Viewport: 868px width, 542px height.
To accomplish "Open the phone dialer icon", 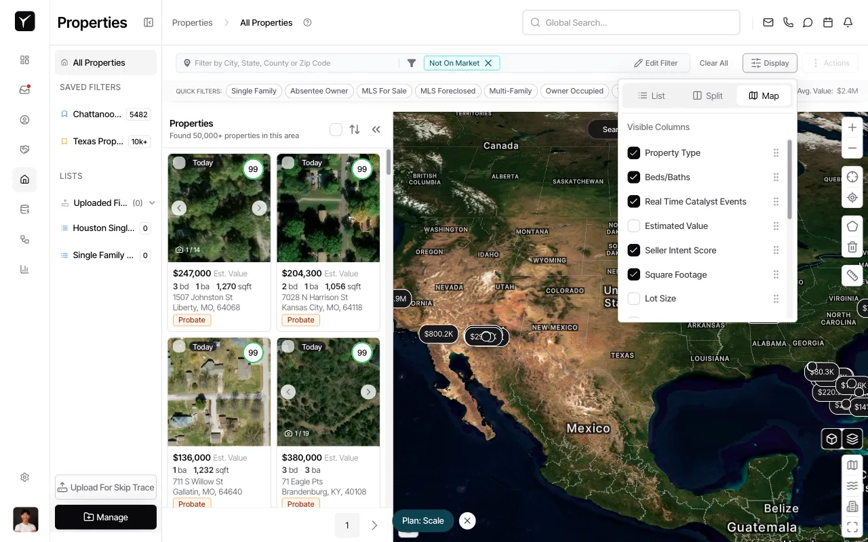I will [x=788, y=22].
